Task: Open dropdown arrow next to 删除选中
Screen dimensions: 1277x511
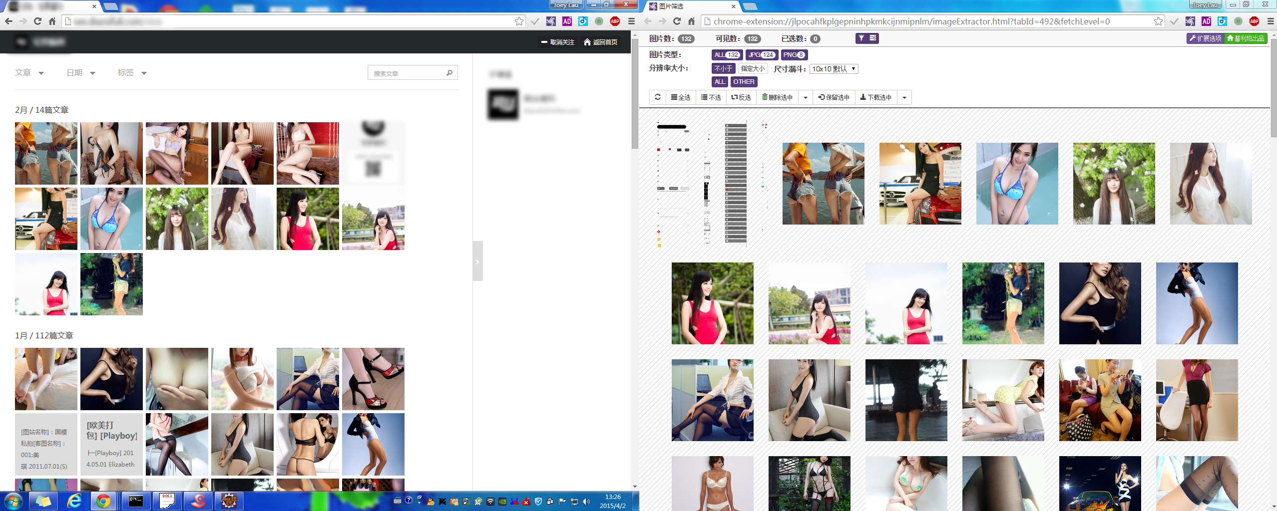Action: click(x=806, y=98)
